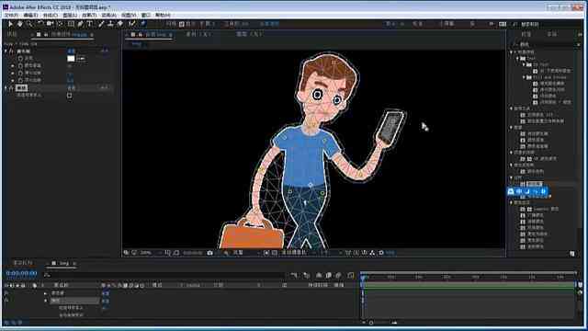
Task: Toggle viewer transparency grid icon
Action: pos(275,253)
